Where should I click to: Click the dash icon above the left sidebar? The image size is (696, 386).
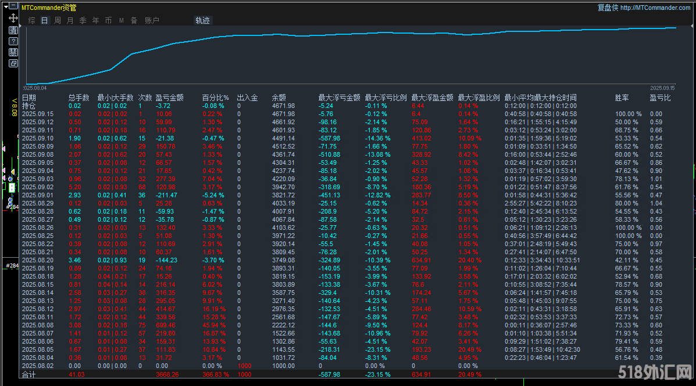(13, 6)
